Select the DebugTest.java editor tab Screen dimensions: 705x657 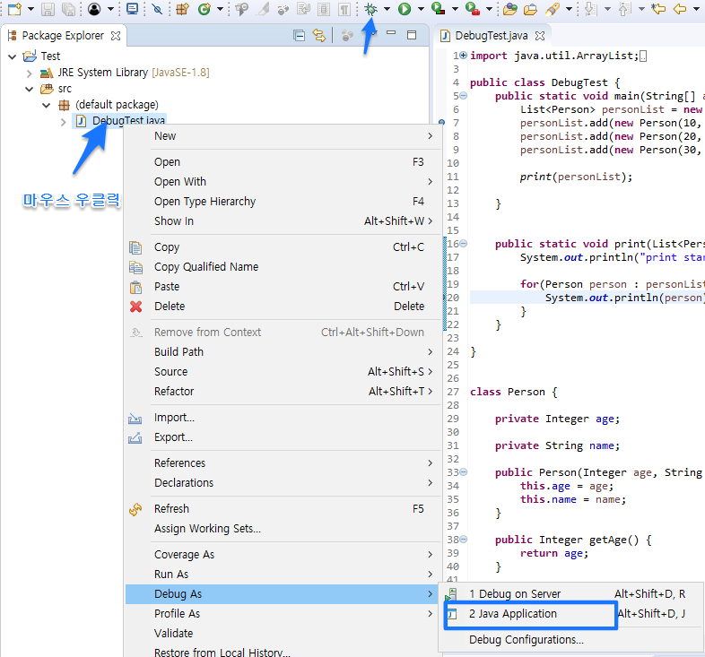point(492,36)
